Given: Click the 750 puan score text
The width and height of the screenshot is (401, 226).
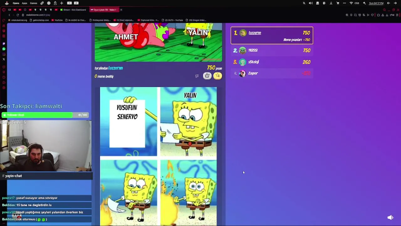Looking at the screenshot, I should pos(214,68).
